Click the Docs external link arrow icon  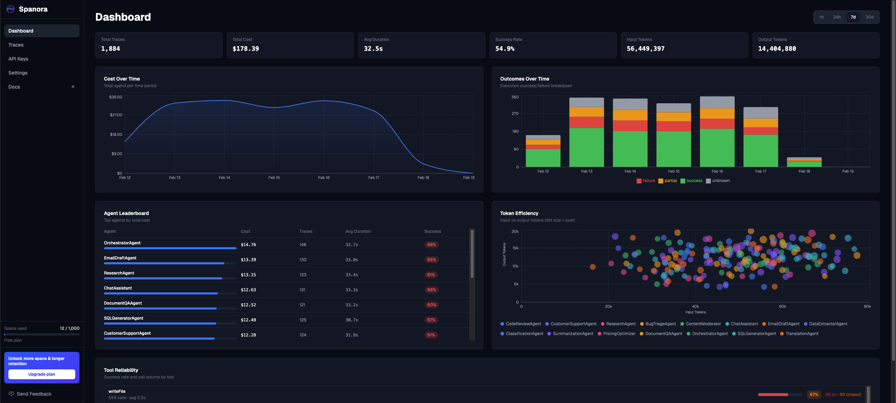pos(73,86)
